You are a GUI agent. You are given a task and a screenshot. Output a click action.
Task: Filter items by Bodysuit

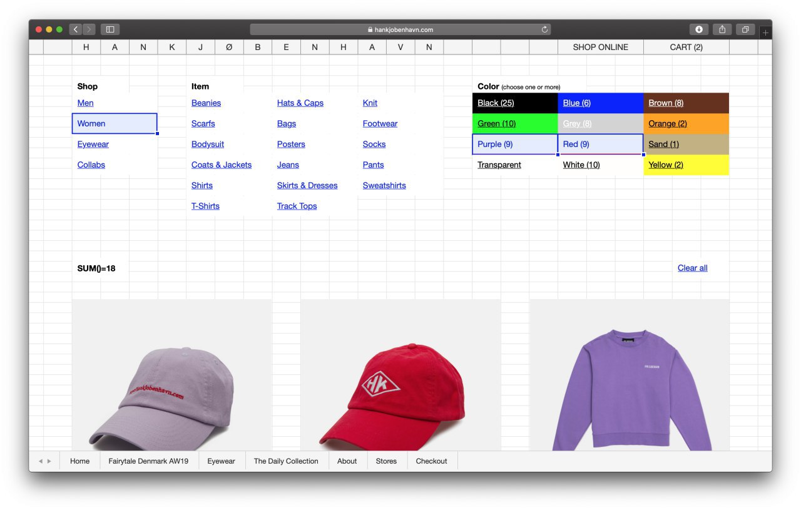[207, 144]
